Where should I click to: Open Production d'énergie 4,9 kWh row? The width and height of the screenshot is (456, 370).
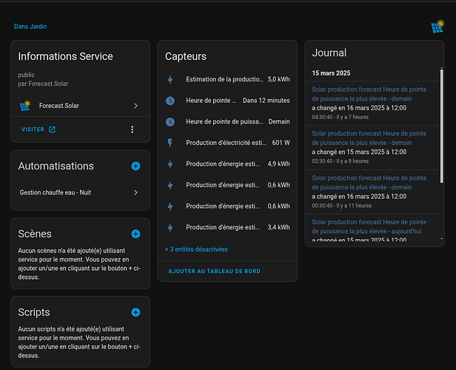tap(227, 164)
